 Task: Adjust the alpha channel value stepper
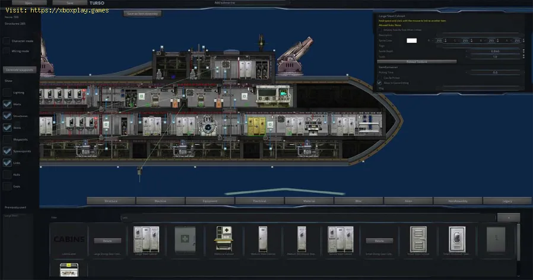coord(524,40)
